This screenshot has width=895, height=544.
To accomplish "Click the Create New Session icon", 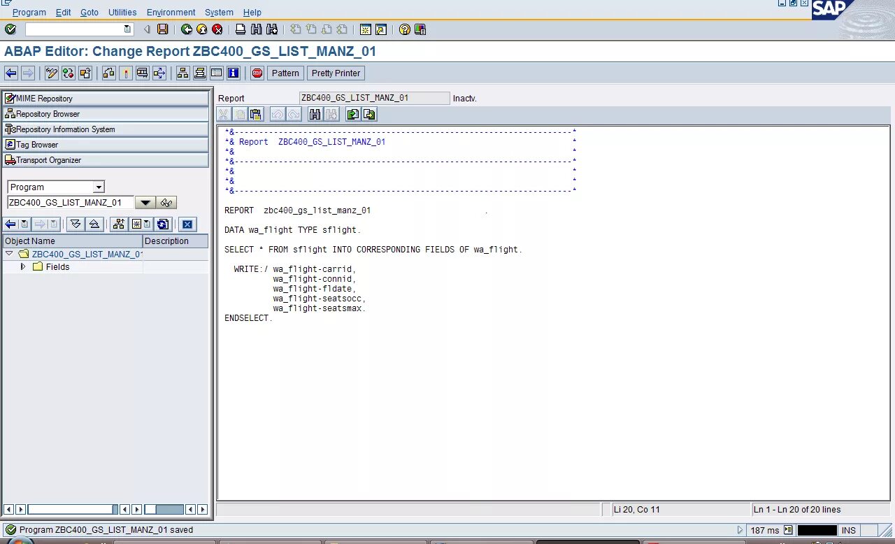I will click(365, 29).
